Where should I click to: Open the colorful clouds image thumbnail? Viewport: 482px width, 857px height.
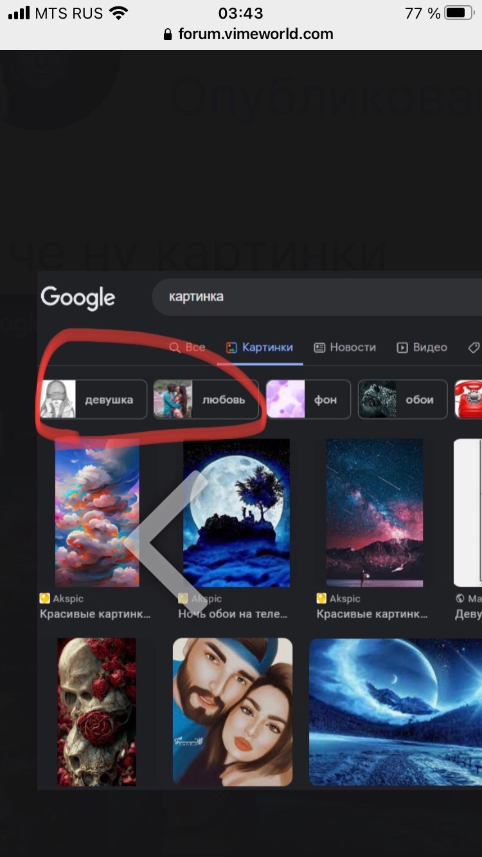97,513
